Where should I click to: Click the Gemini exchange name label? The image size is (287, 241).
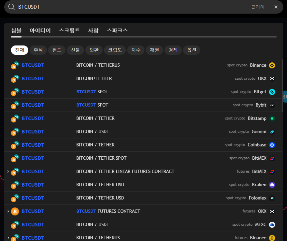tap(259, 132)
